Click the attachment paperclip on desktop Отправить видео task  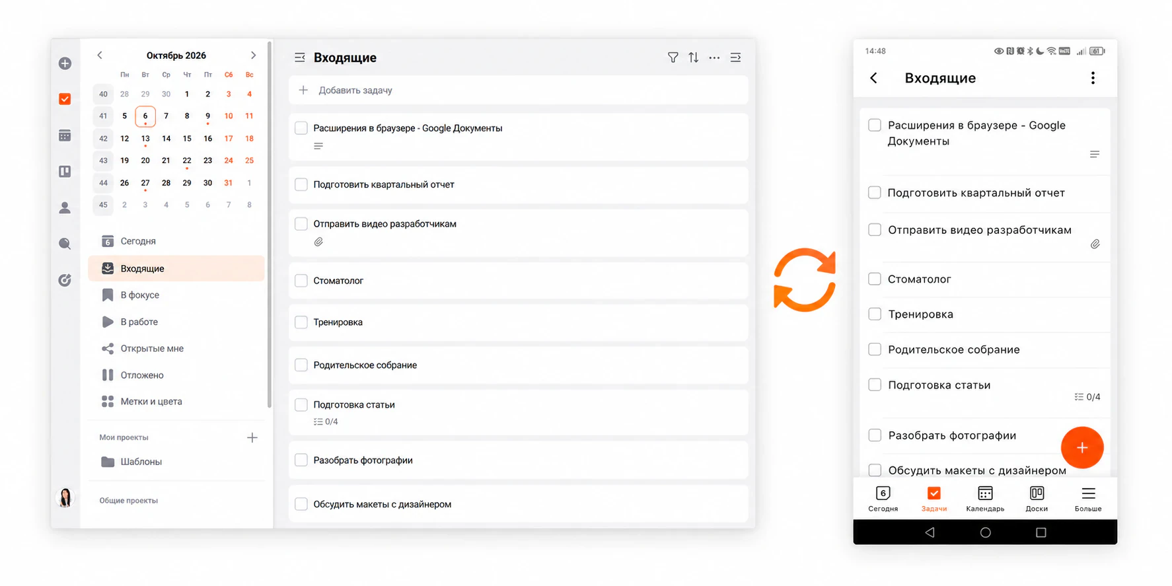pyautogui.click(x=318, y=242)
